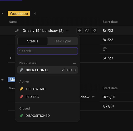Switch to the Status tab
This screenshot has height=131, width=133.
[x=33, y=41]
